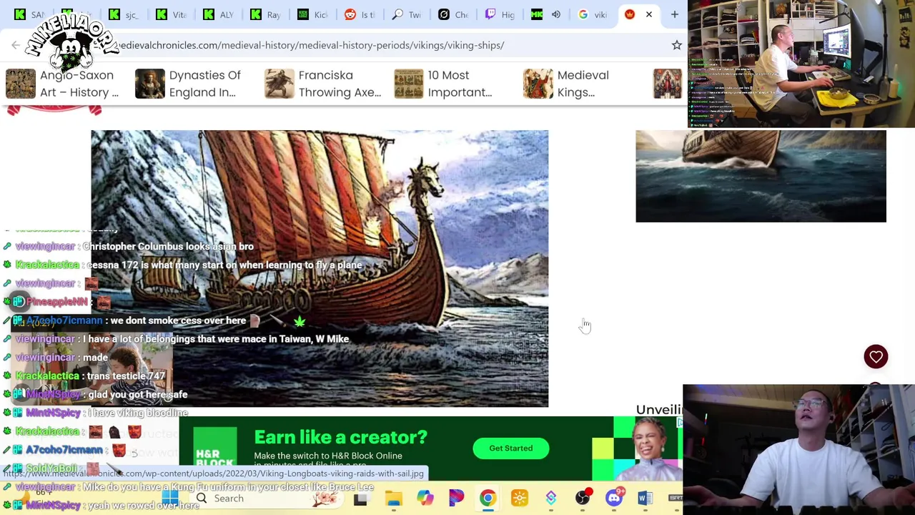Image resolution: width=915 pixels, height=515 pixels.
Task: Click the Medieval Kings thumbnail image
Action: (538, 84)
